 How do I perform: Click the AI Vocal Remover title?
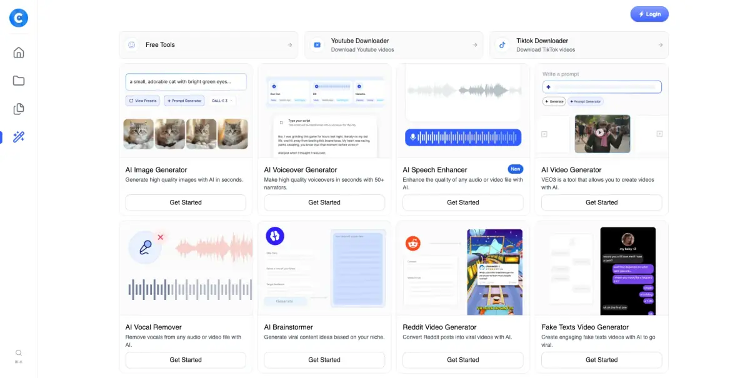(154, 327)
